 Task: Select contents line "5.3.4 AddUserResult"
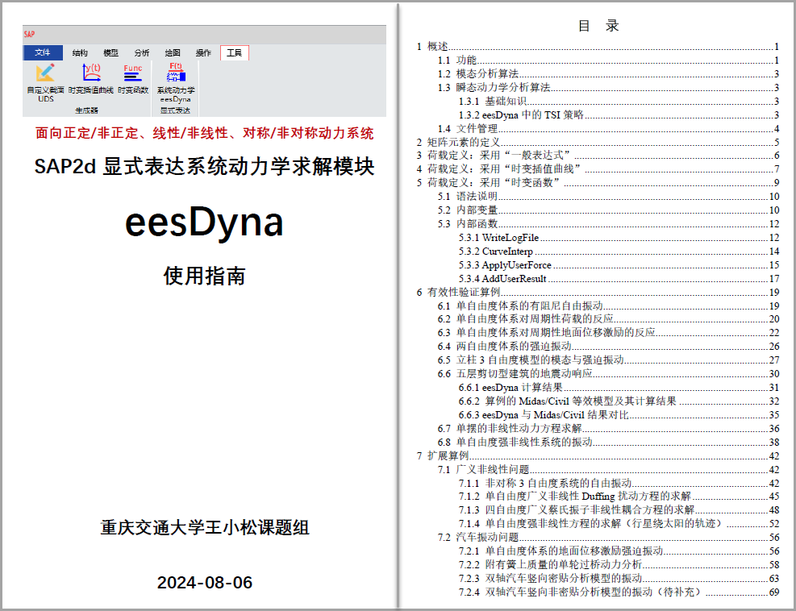pyautogui.click(x=619, y=279)
